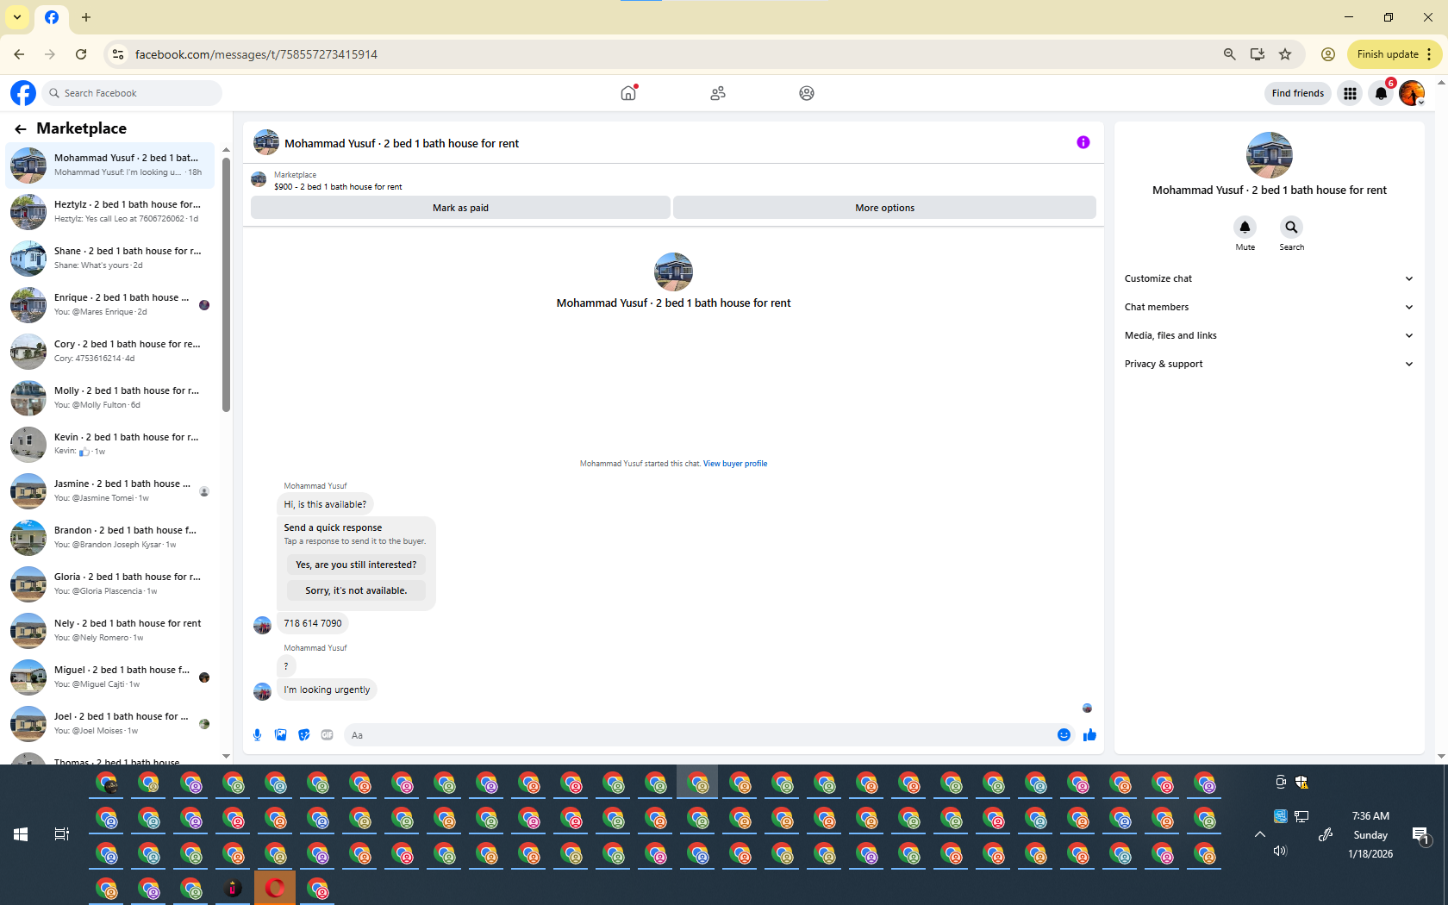The image size is (1448, 905).
Task: Click the red Opera icon in taskbar
Action: [x=275, y=888]
